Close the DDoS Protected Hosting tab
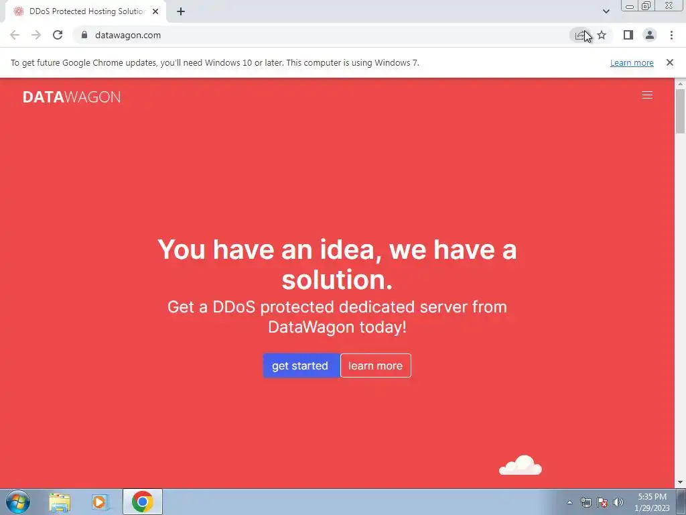 tap(155, 11)
